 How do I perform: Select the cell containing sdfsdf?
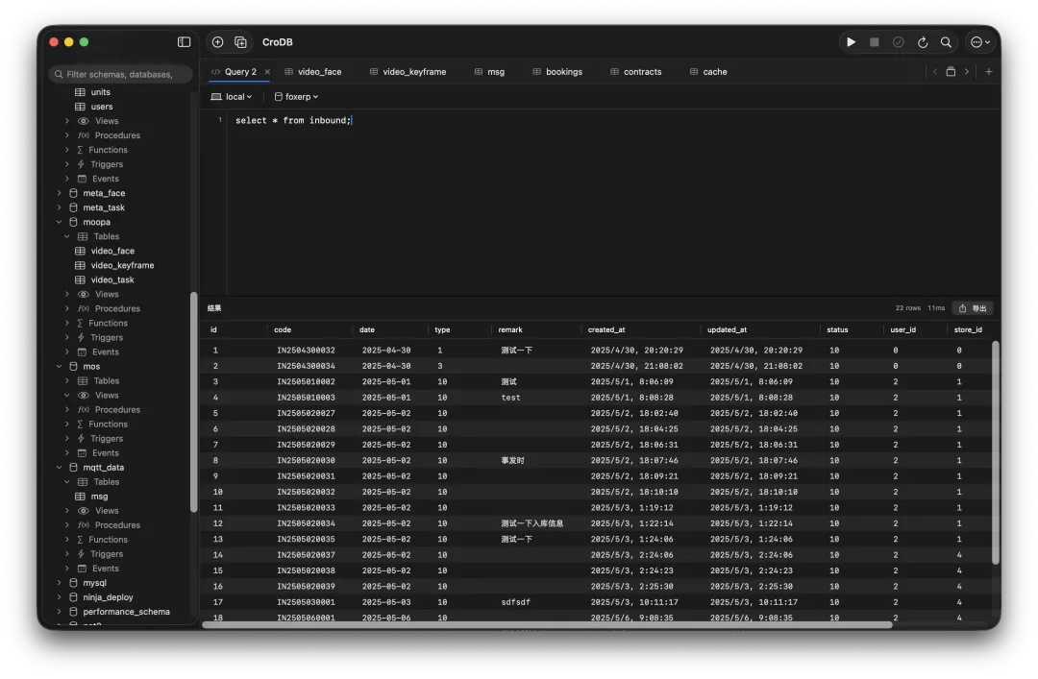pyautogui.click(x=516, y=602)
